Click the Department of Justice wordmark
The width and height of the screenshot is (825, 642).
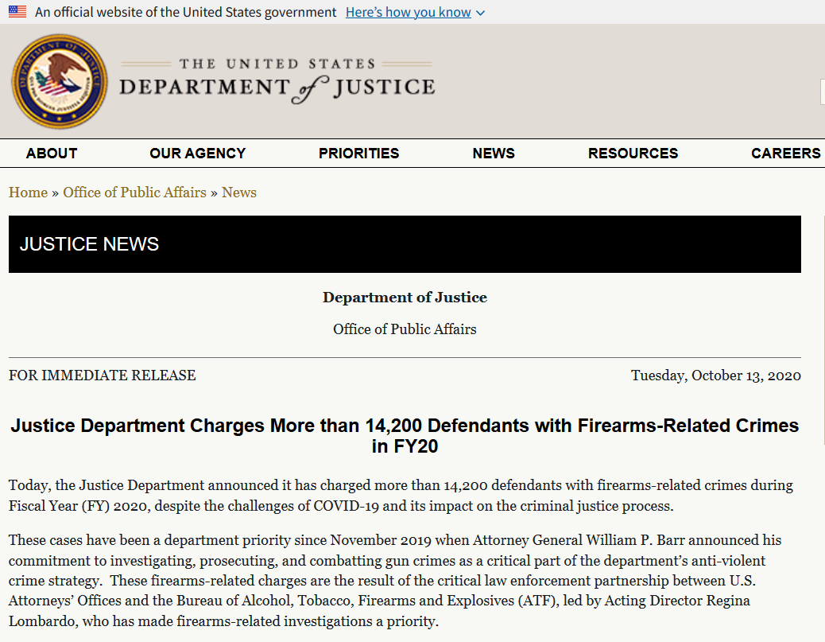coord(277,82)
